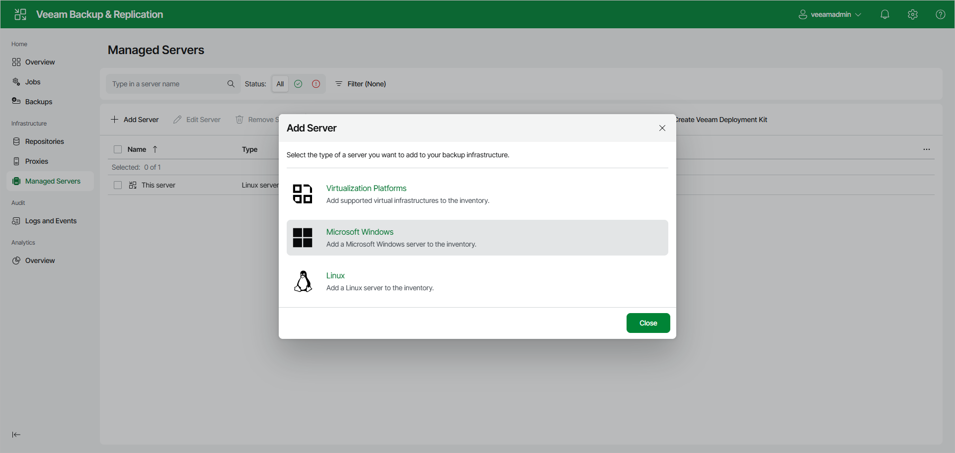Viewport: 955px width, 453px height.
Task: Click the Overview dashboard icon in sidebar
Action: pos(16,62)
